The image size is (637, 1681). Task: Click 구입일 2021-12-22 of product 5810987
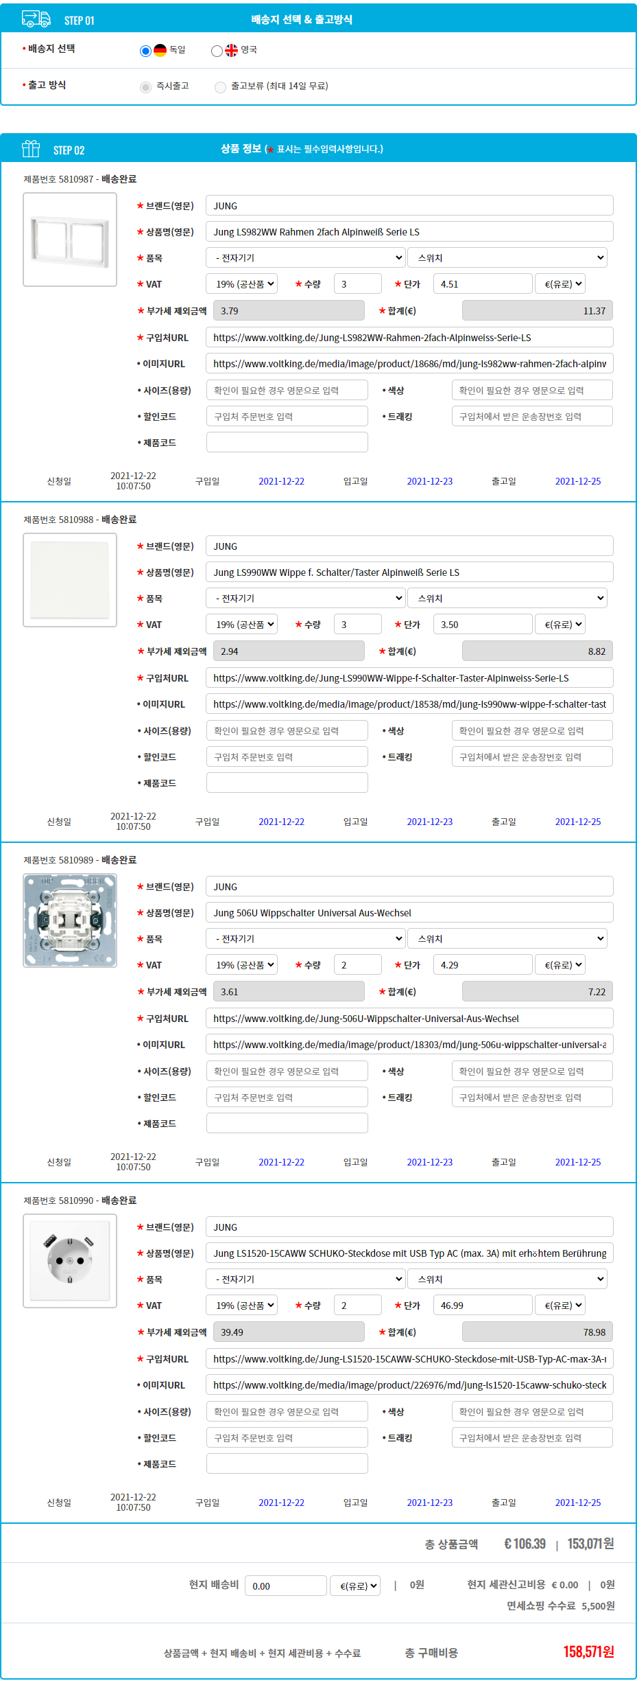point(281,481)
